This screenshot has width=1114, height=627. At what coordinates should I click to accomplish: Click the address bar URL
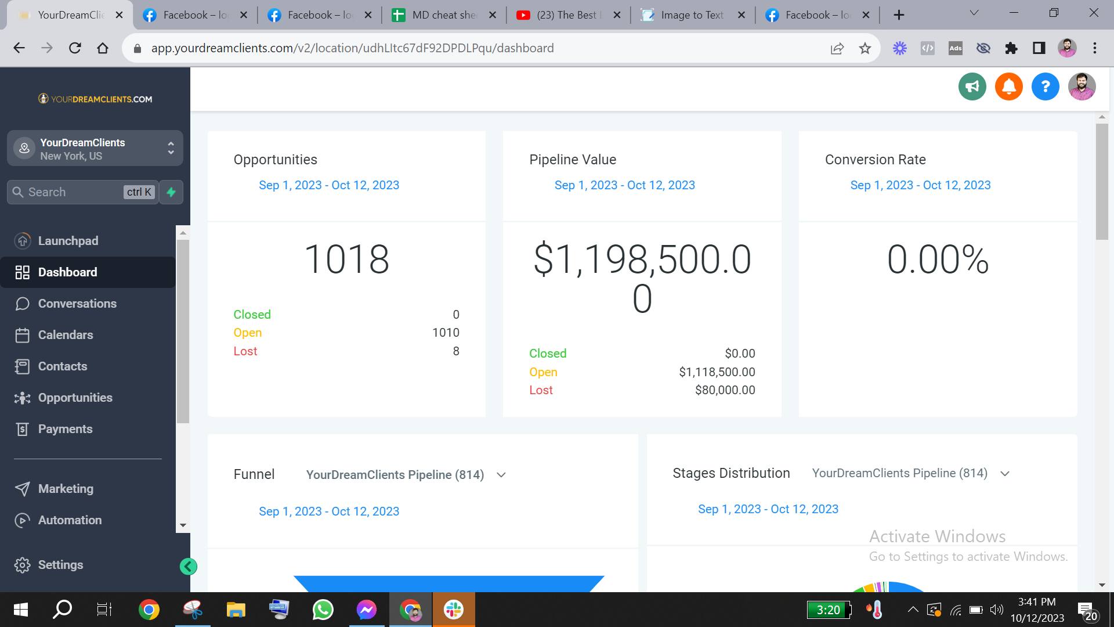(x=352, y=48)
